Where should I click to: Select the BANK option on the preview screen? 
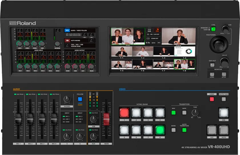149,30
